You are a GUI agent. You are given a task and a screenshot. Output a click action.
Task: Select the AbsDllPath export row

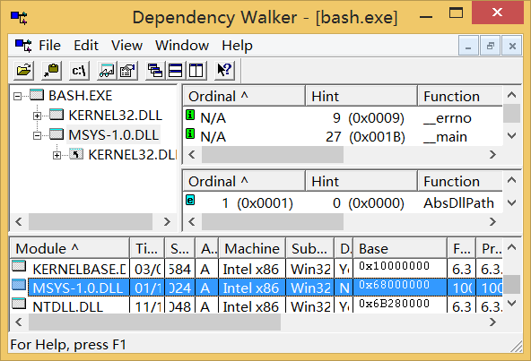pyautogui.click(x=343, y=203)
